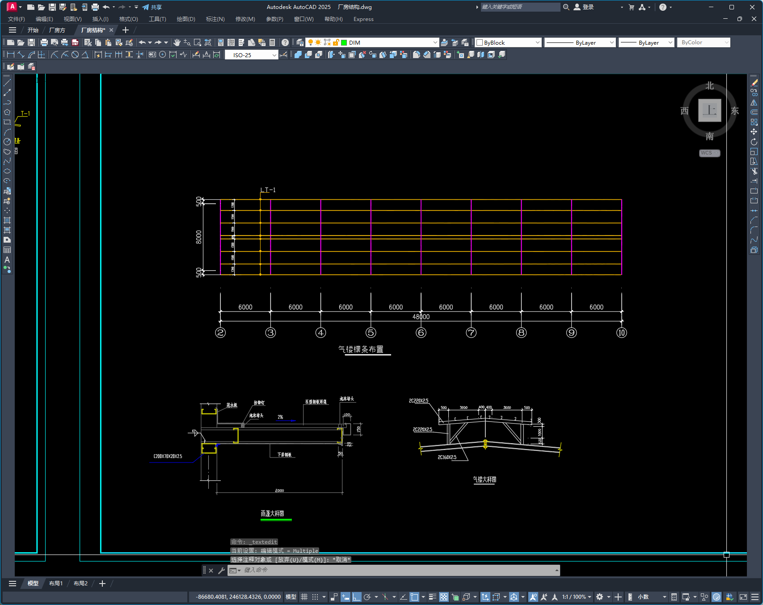Select the Linear dimension tool
This screenshot has height=605, width=763.
11,55
